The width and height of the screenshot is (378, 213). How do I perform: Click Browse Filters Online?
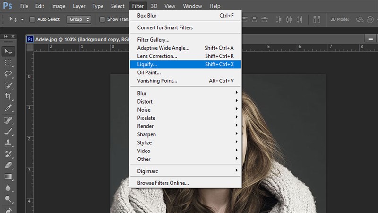tap(185, 183)
